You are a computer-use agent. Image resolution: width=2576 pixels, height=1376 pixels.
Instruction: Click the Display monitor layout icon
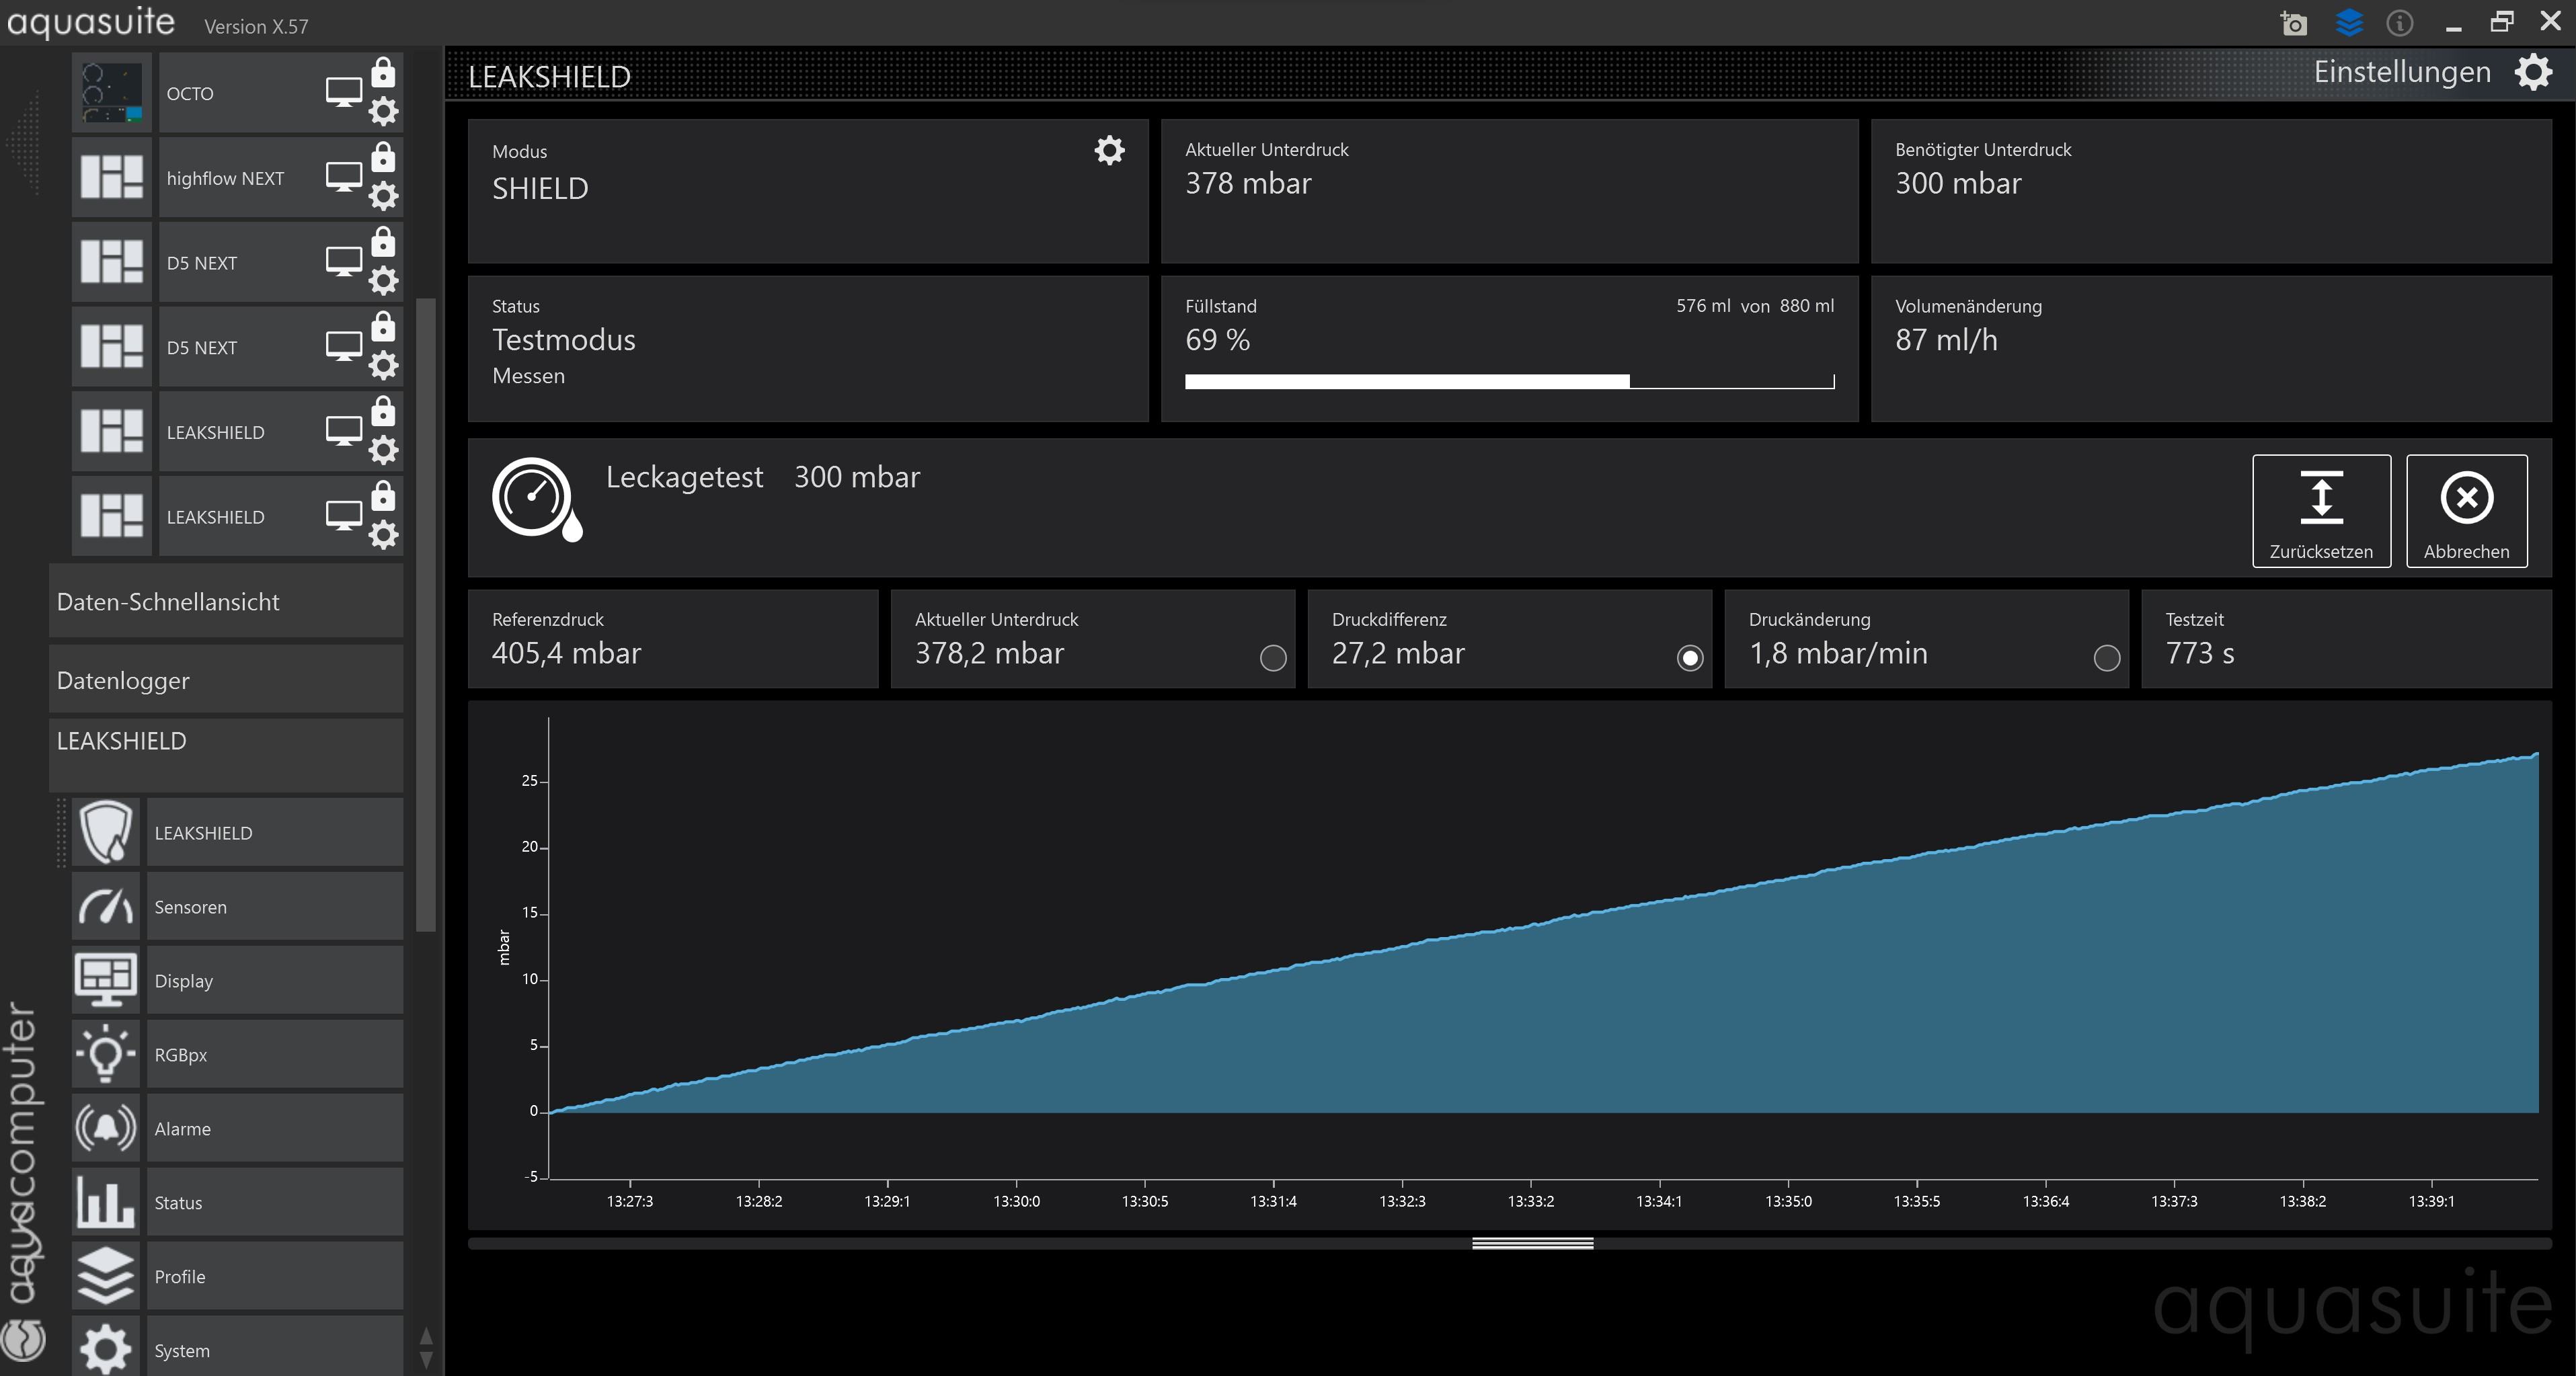(x=106, y=980)
